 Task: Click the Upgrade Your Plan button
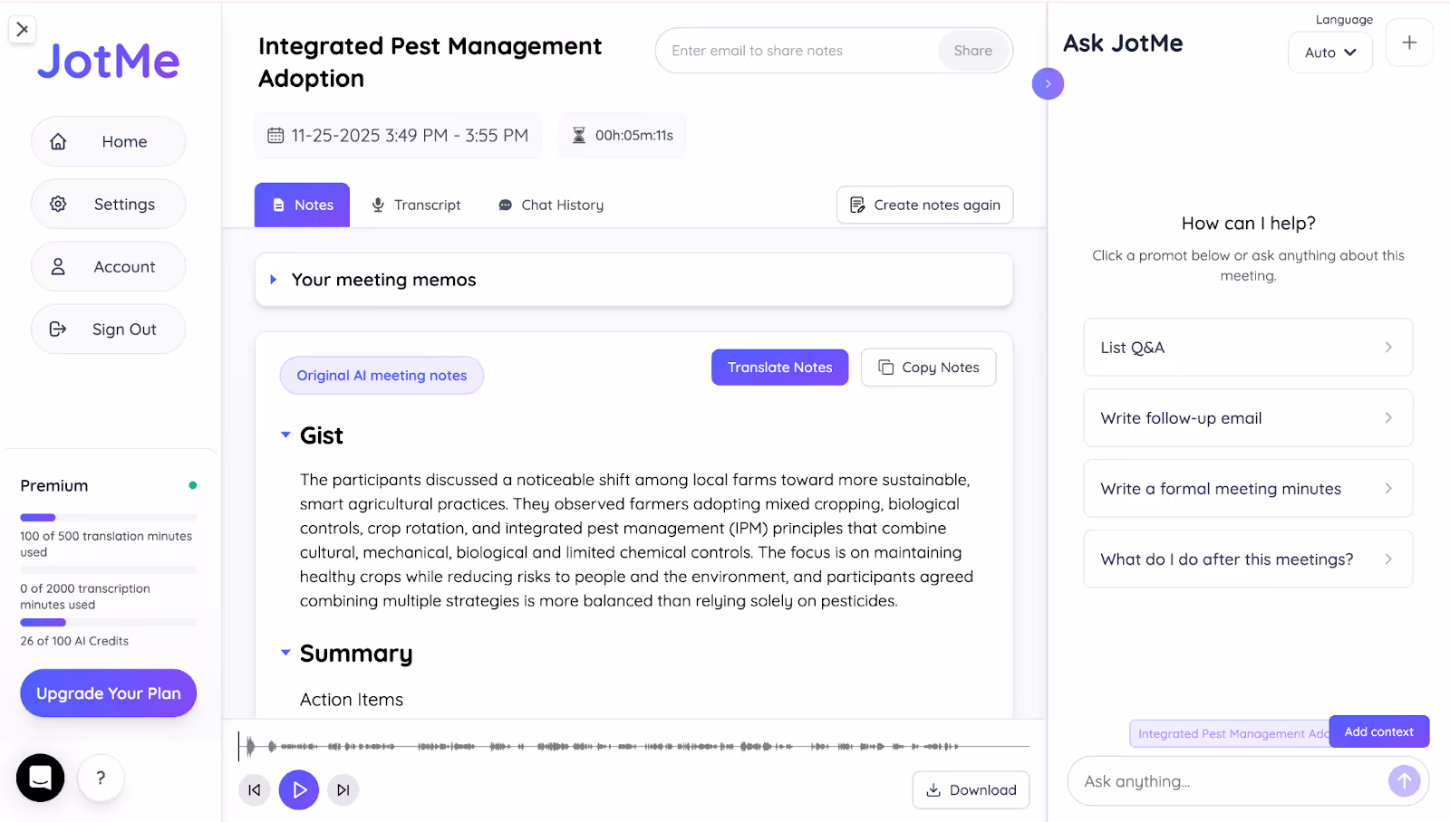(x=108, y=693)
